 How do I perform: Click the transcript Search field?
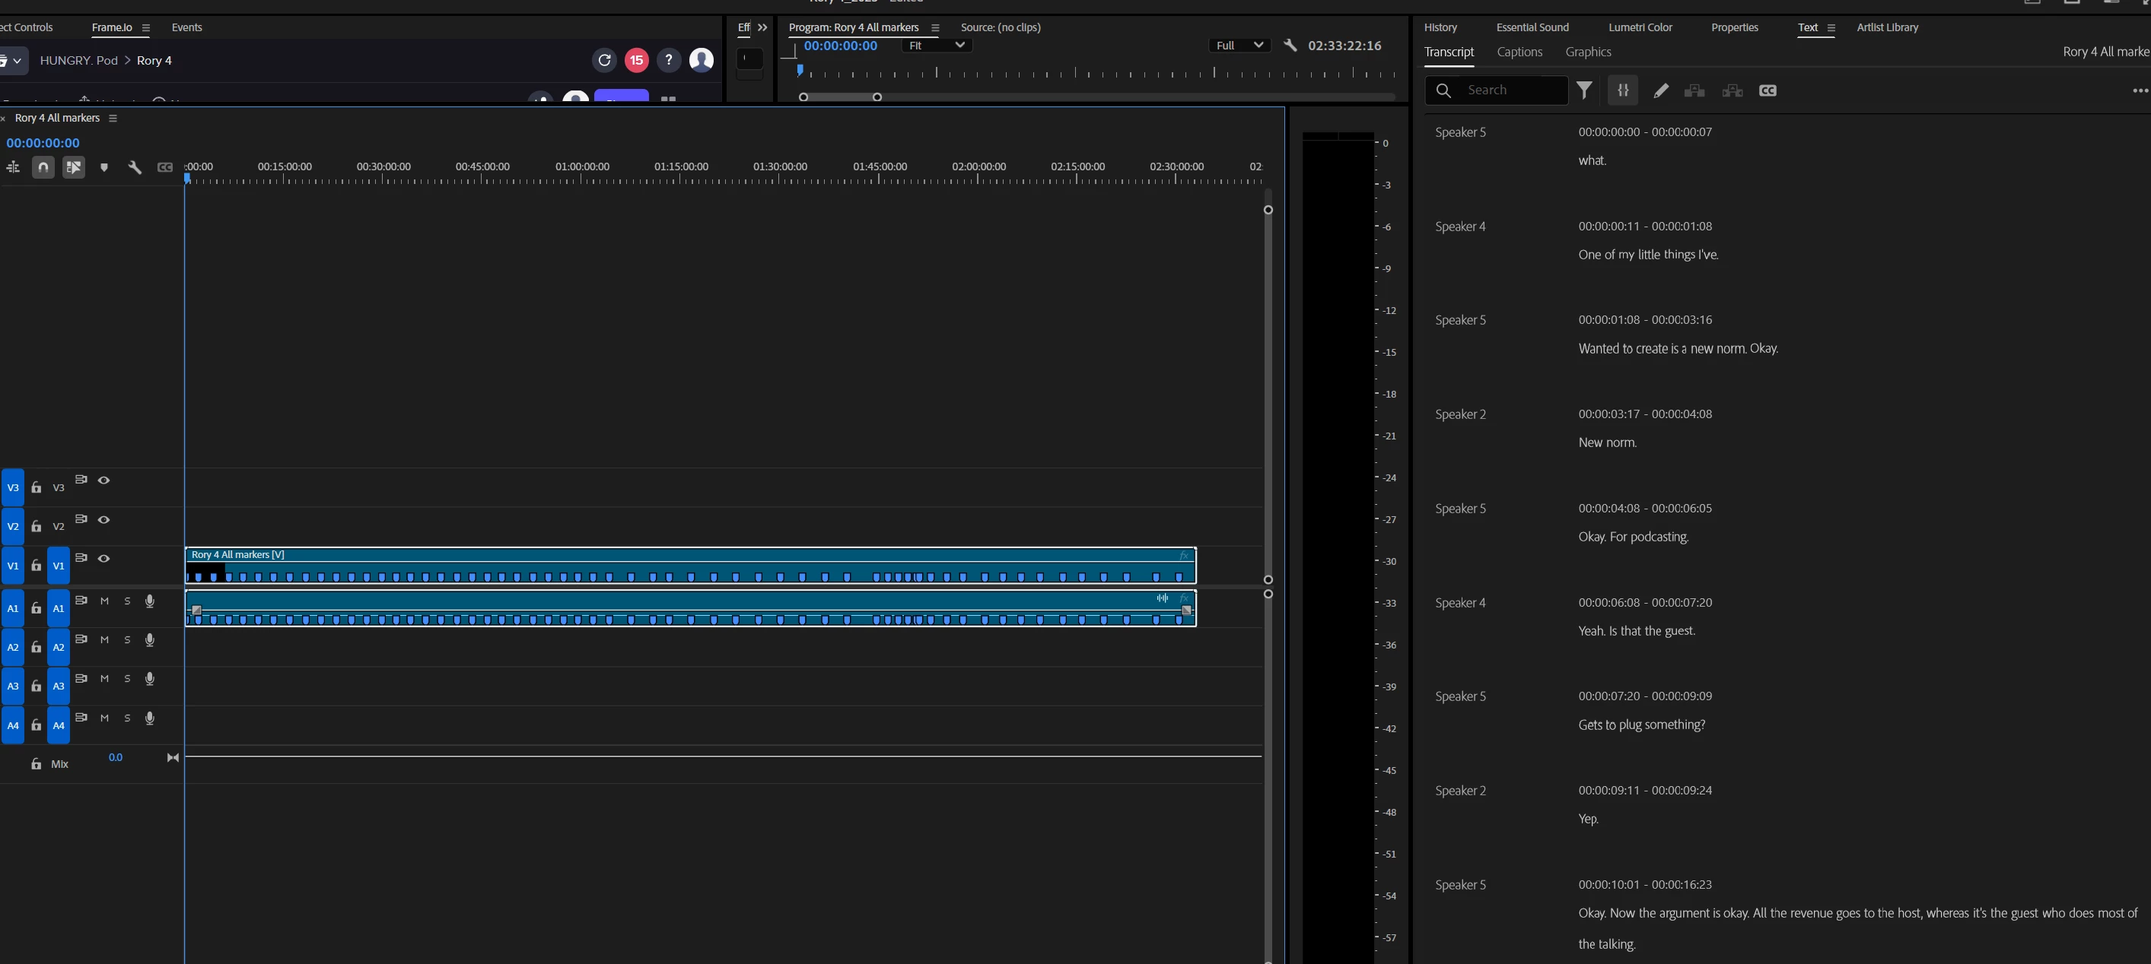pos(1511,90)
